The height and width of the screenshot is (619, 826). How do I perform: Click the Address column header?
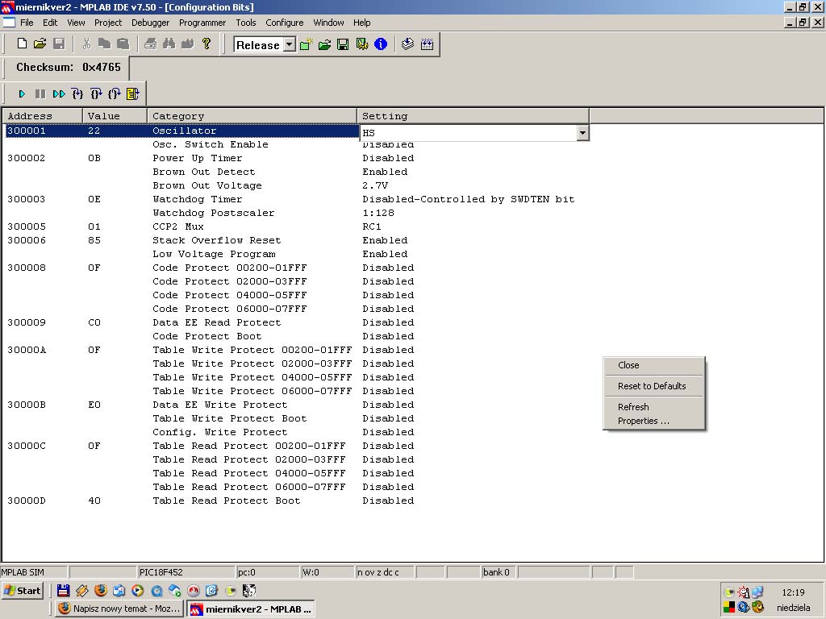[x=43, y=116]
